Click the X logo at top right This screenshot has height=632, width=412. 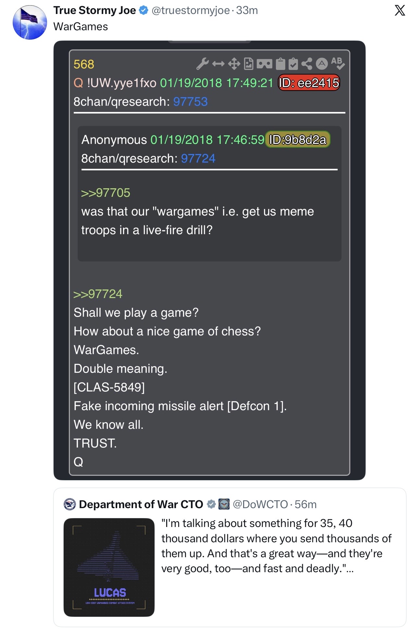pos(400,10)
